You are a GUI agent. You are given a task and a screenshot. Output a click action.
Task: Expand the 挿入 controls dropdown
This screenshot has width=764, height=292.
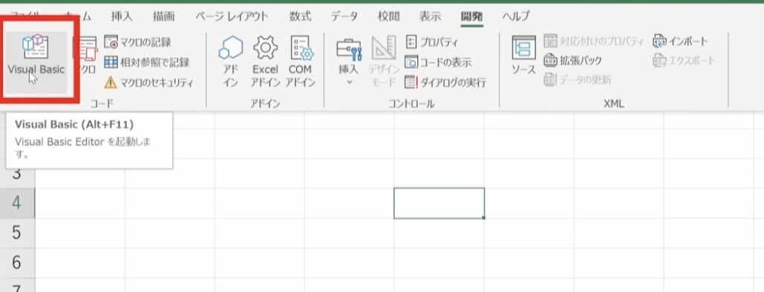(x=348, y=62)
